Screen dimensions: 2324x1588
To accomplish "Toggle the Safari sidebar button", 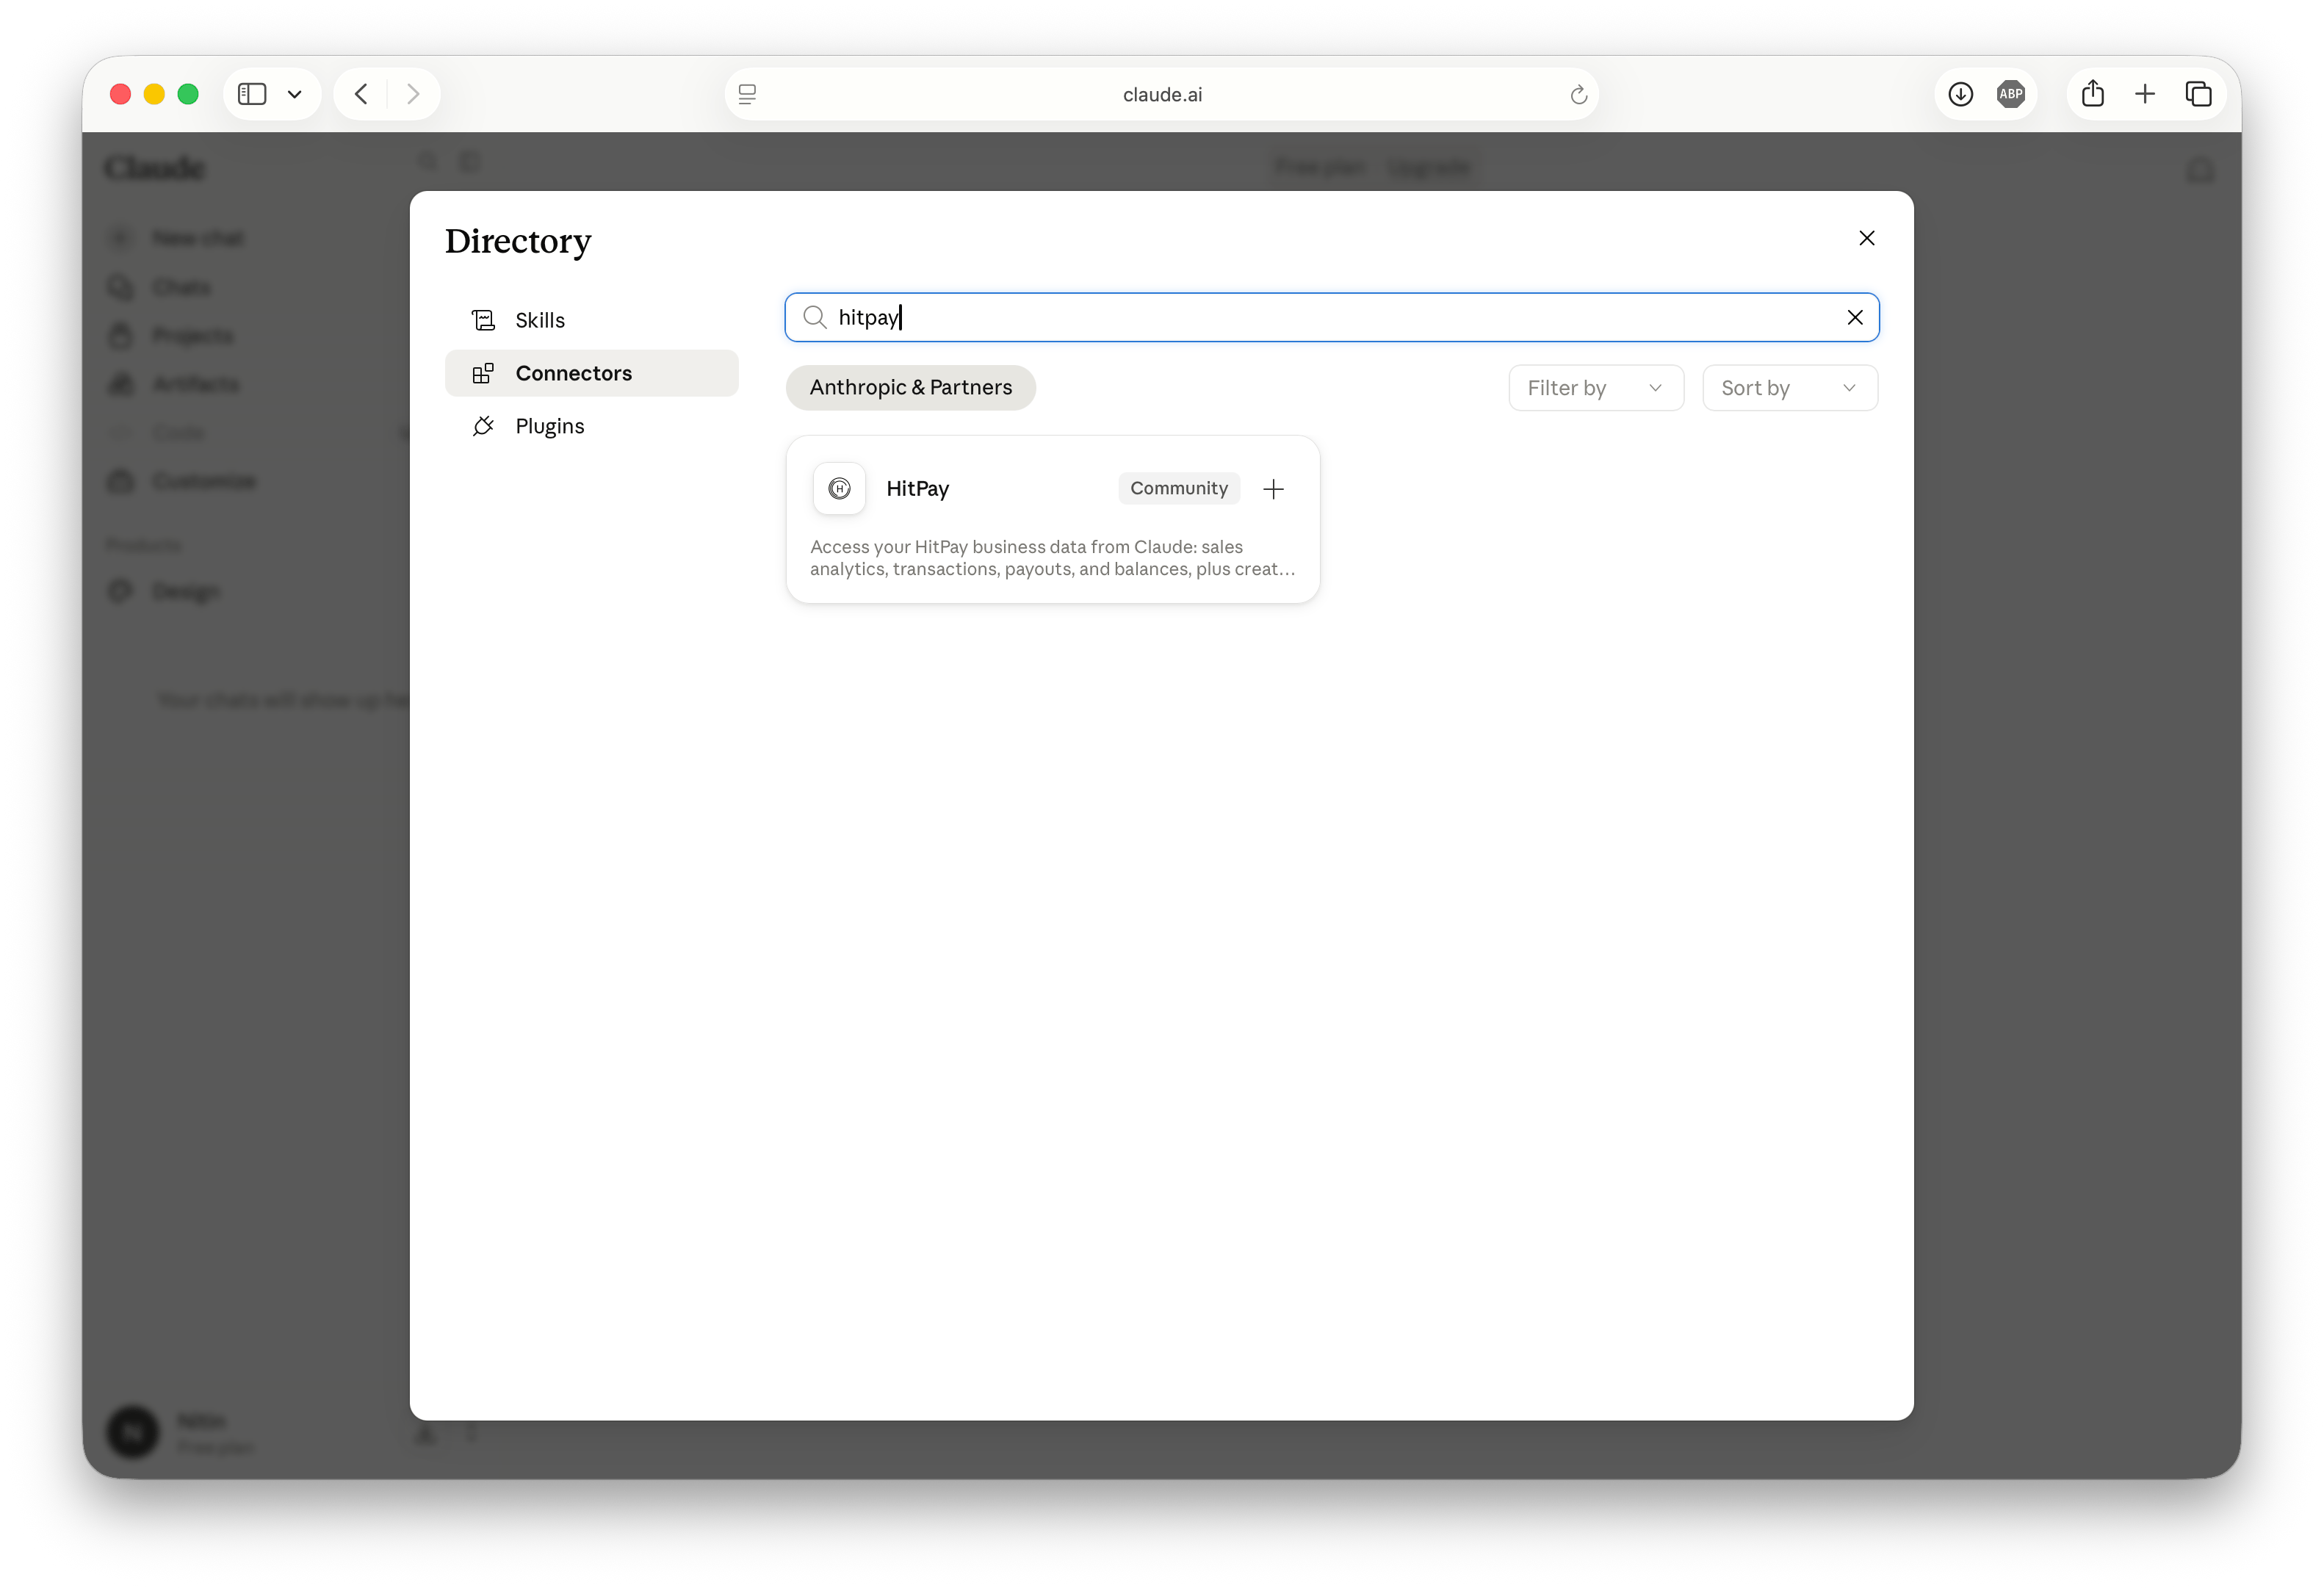I will (252, 94).
